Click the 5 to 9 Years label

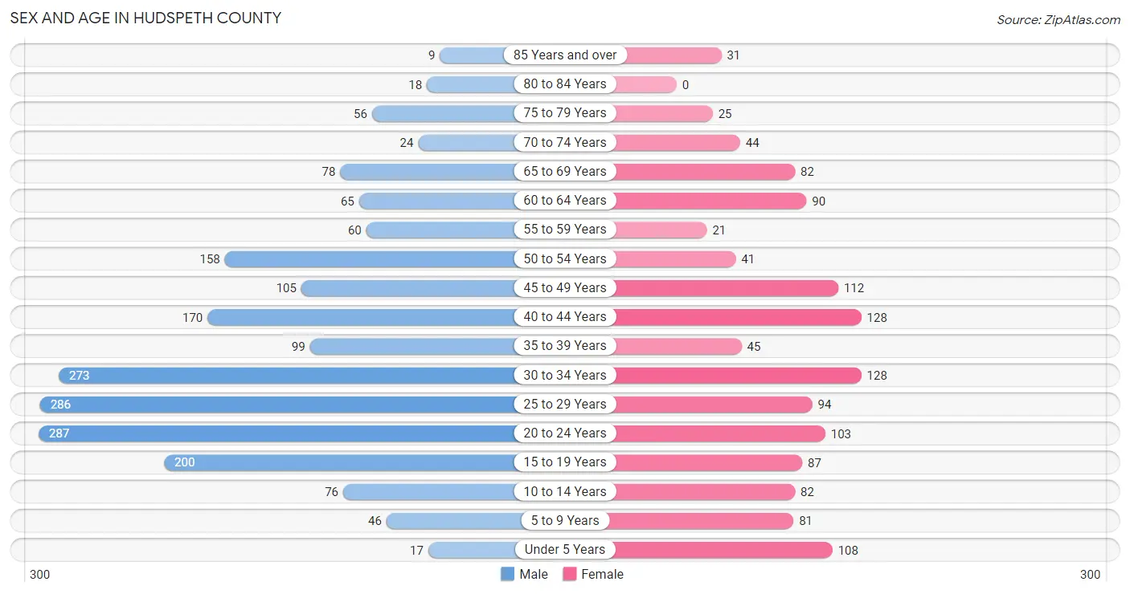[x=565, y=520]
